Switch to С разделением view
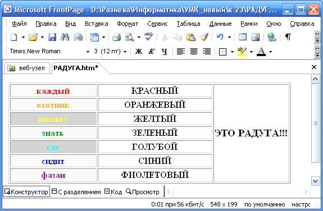This screenshot has width=323, height=211. (76, 192)
